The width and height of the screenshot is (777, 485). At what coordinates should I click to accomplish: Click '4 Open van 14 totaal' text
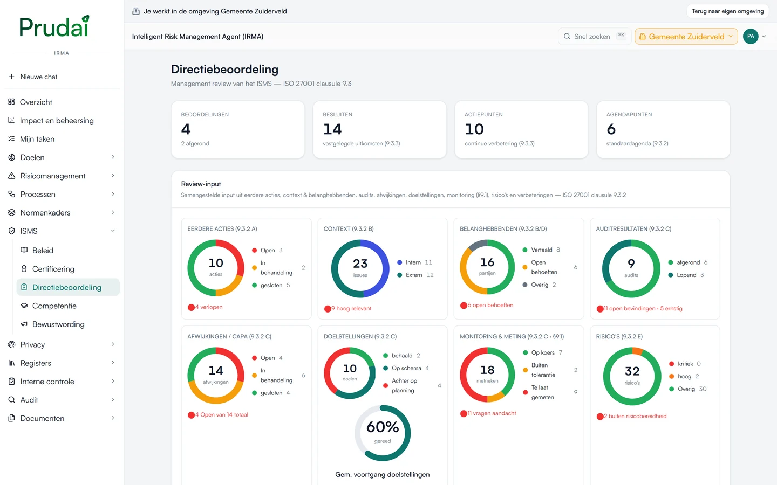coord(222,415)
